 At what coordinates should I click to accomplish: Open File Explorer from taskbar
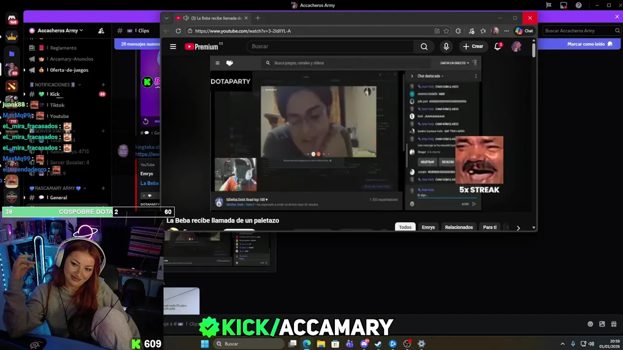click(321, 344)
